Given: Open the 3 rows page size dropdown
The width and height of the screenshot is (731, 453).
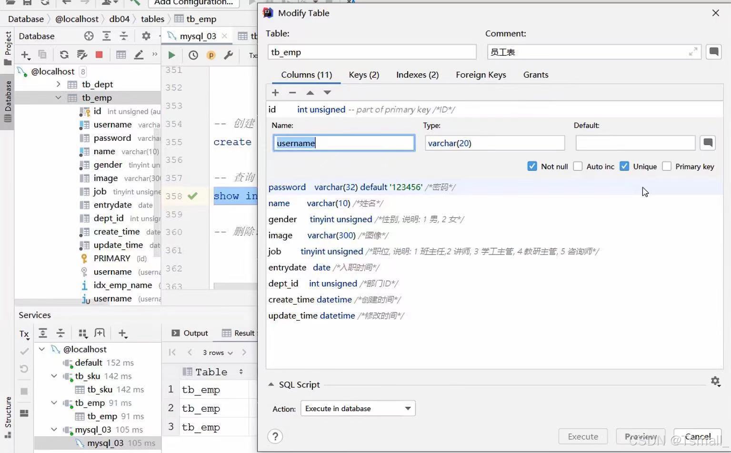Looking at the screenshot, I should 218,353.
